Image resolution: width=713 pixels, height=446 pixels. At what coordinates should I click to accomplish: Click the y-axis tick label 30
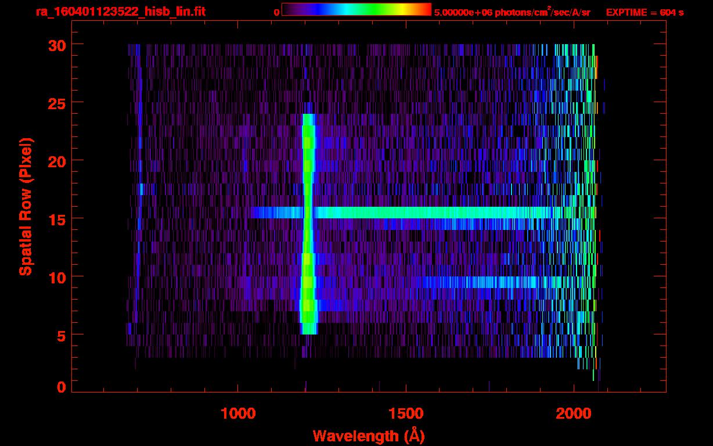point(56,45)
